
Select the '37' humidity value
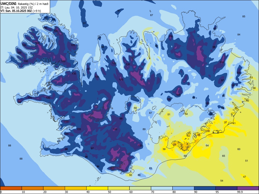(x=225, y=122)
